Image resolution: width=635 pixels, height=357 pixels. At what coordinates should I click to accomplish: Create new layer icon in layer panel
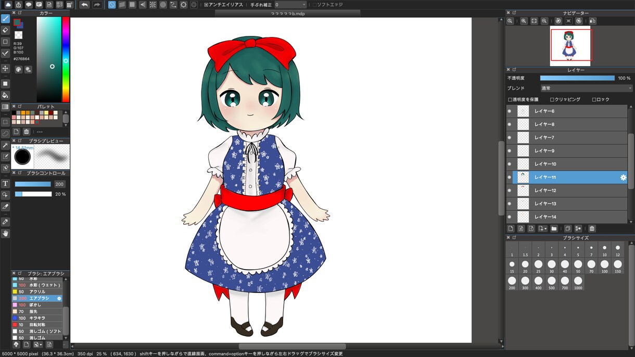pyautogui.click(x=511, y=228)
